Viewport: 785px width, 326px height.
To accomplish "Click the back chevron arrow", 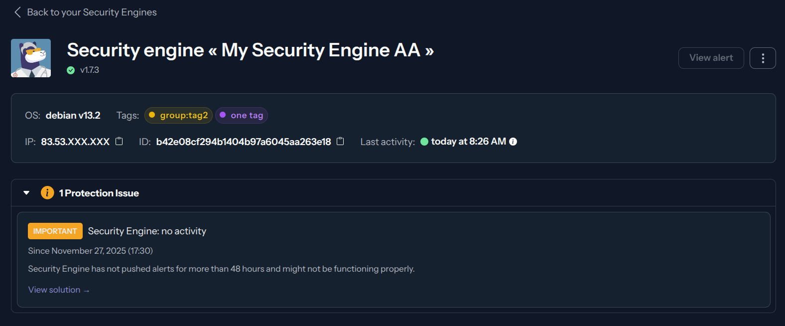I will pos(17,12).
